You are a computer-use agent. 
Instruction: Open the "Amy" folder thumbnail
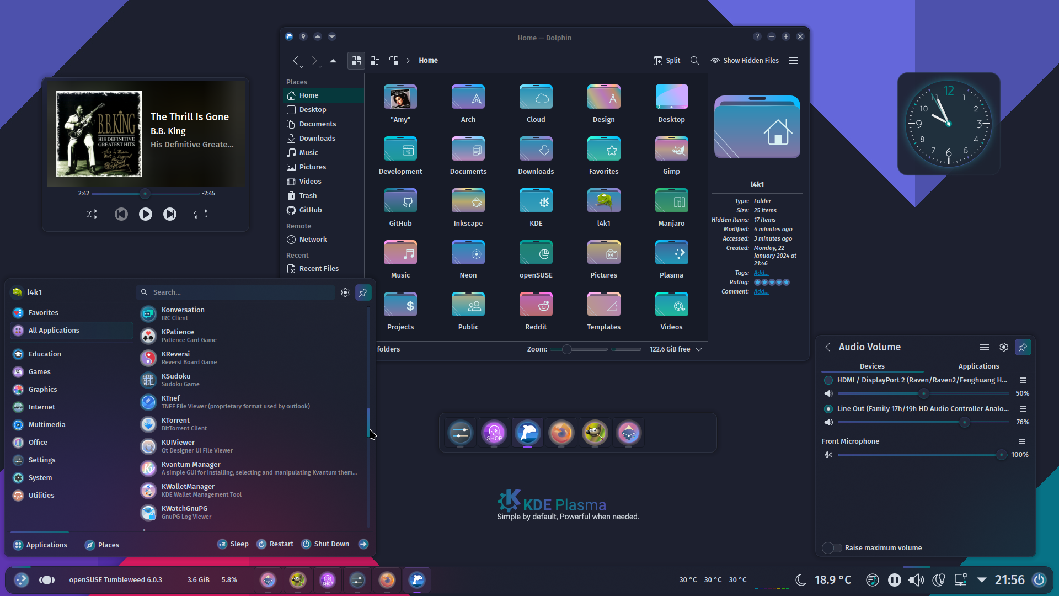[400, 97]
